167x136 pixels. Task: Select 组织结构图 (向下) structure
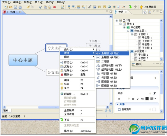[112, 65]
